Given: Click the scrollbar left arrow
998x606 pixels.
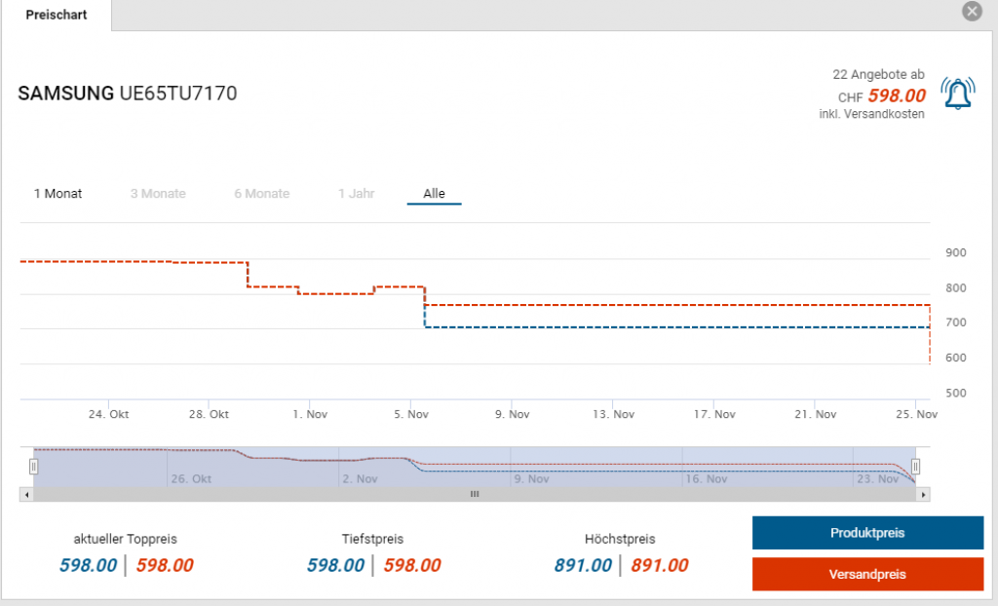Looking at the screenshot, I should tap(27, 494).
